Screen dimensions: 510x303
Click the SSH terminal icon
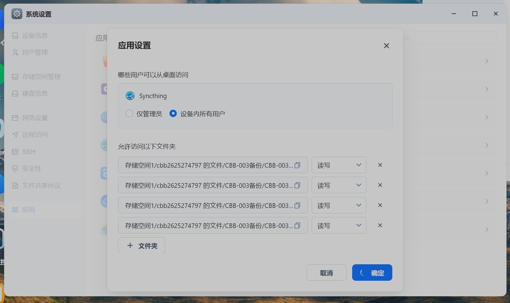(x=15, y=152)
